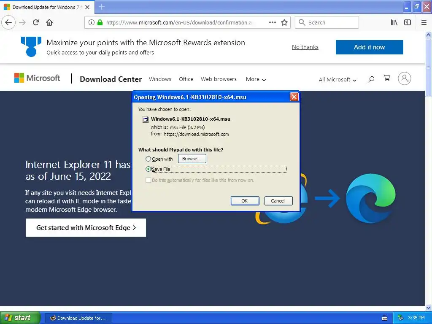Screen dimensions: 432x324
Task: Click Get started with Microsoft Edge
Action: click(86, 227)
